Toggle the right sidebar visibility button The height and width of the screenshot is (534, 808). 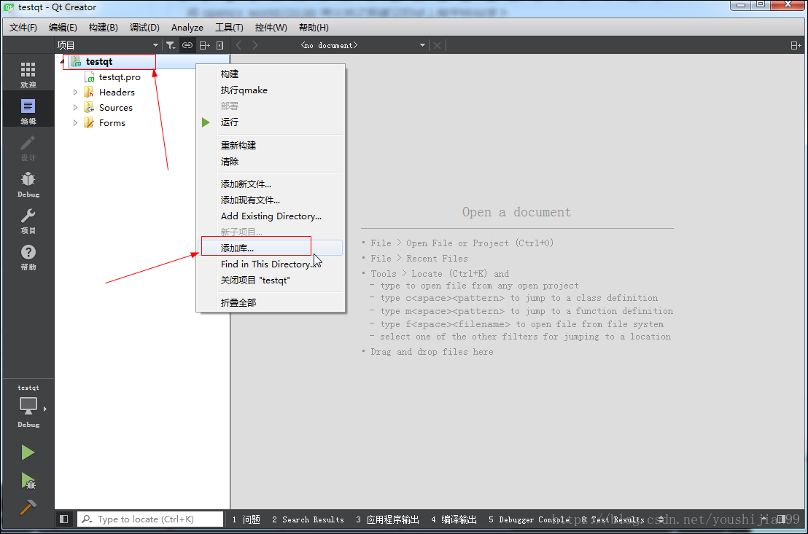tap(782, 519)
